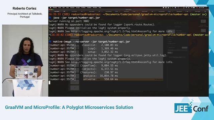
Task: Click the '(cap): 1,369.46 ms' line
Action: (x=83, y=48)
